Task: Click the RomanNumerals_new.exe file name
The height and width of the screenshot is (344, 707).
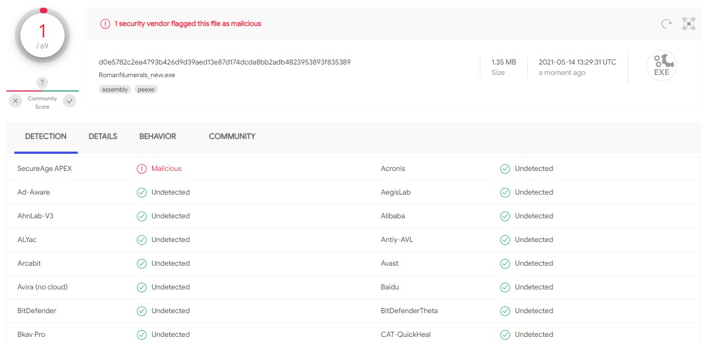Action: tap(137, 75)
